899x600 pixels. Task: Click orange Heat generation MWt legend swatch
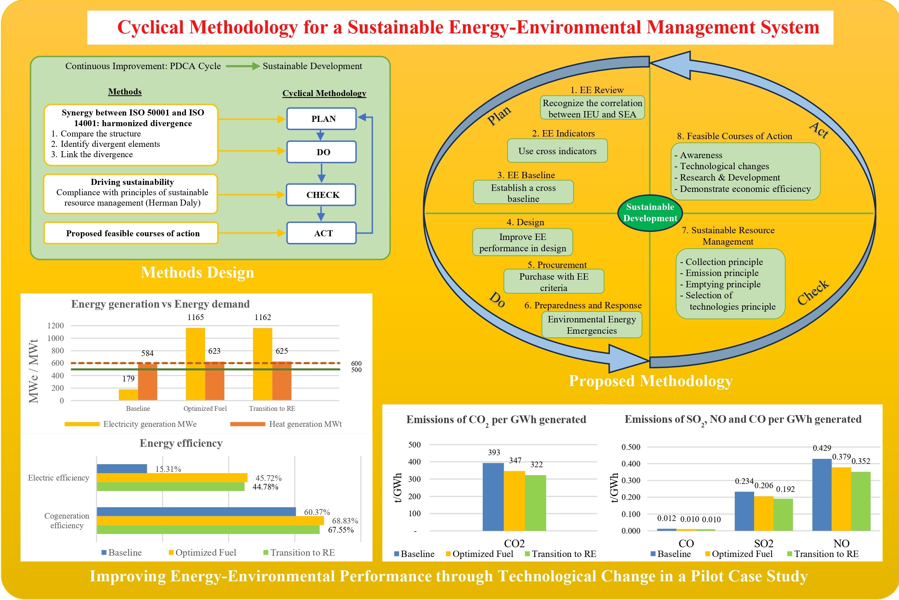click(x=247, y=424)
